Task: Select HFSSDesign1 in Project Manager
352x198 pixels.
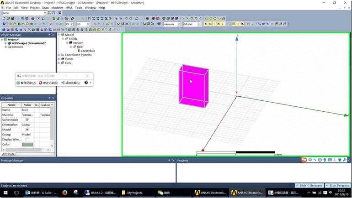Action: 28,43
